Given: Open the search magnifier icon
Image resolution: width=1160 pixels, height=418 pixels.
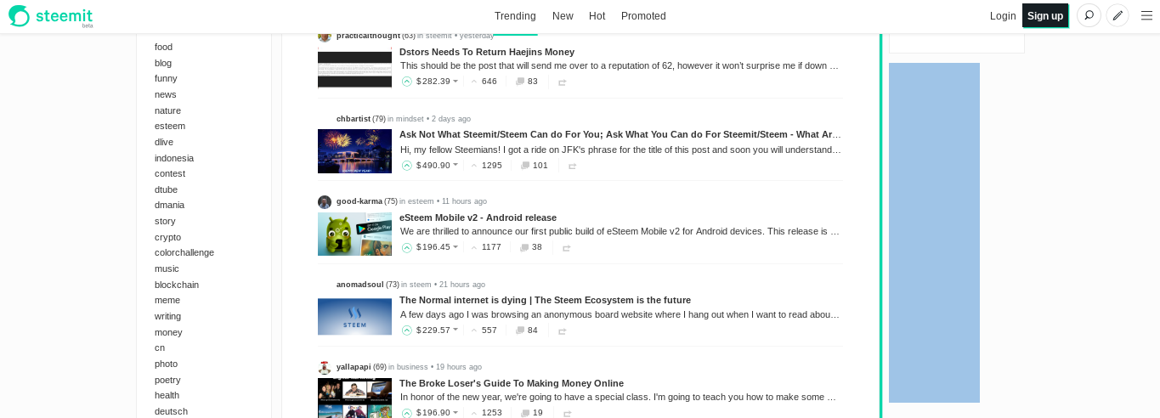Looking at the screenshot, I should pyautogui.click(x=1089, y=15).
